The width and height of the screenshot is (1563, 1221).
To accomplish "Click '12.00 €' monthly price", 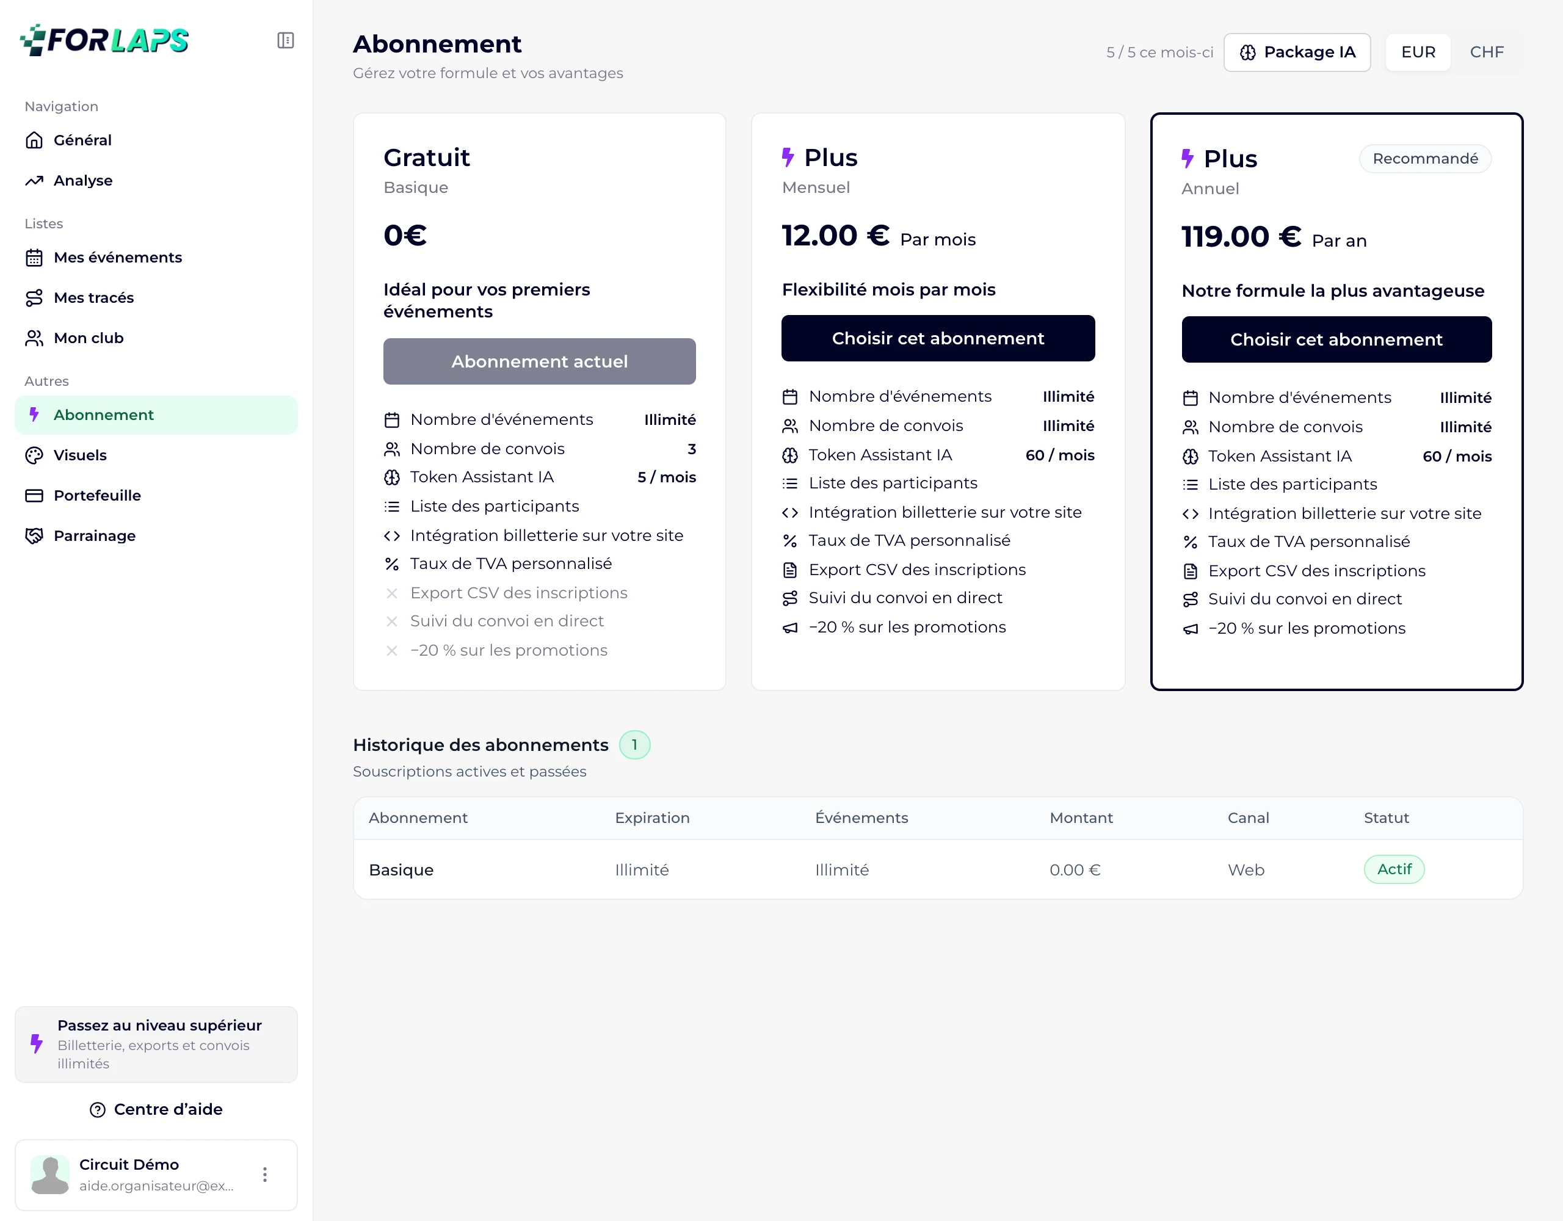I will click(x=835, y=236).
